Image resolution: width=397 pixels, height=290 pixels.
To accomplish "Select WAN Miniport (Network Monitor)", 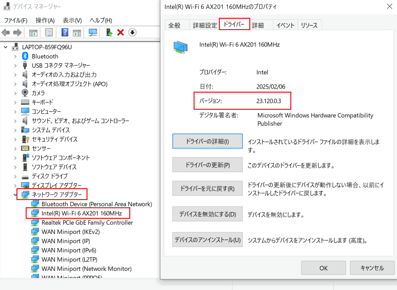I will [86, 269].
